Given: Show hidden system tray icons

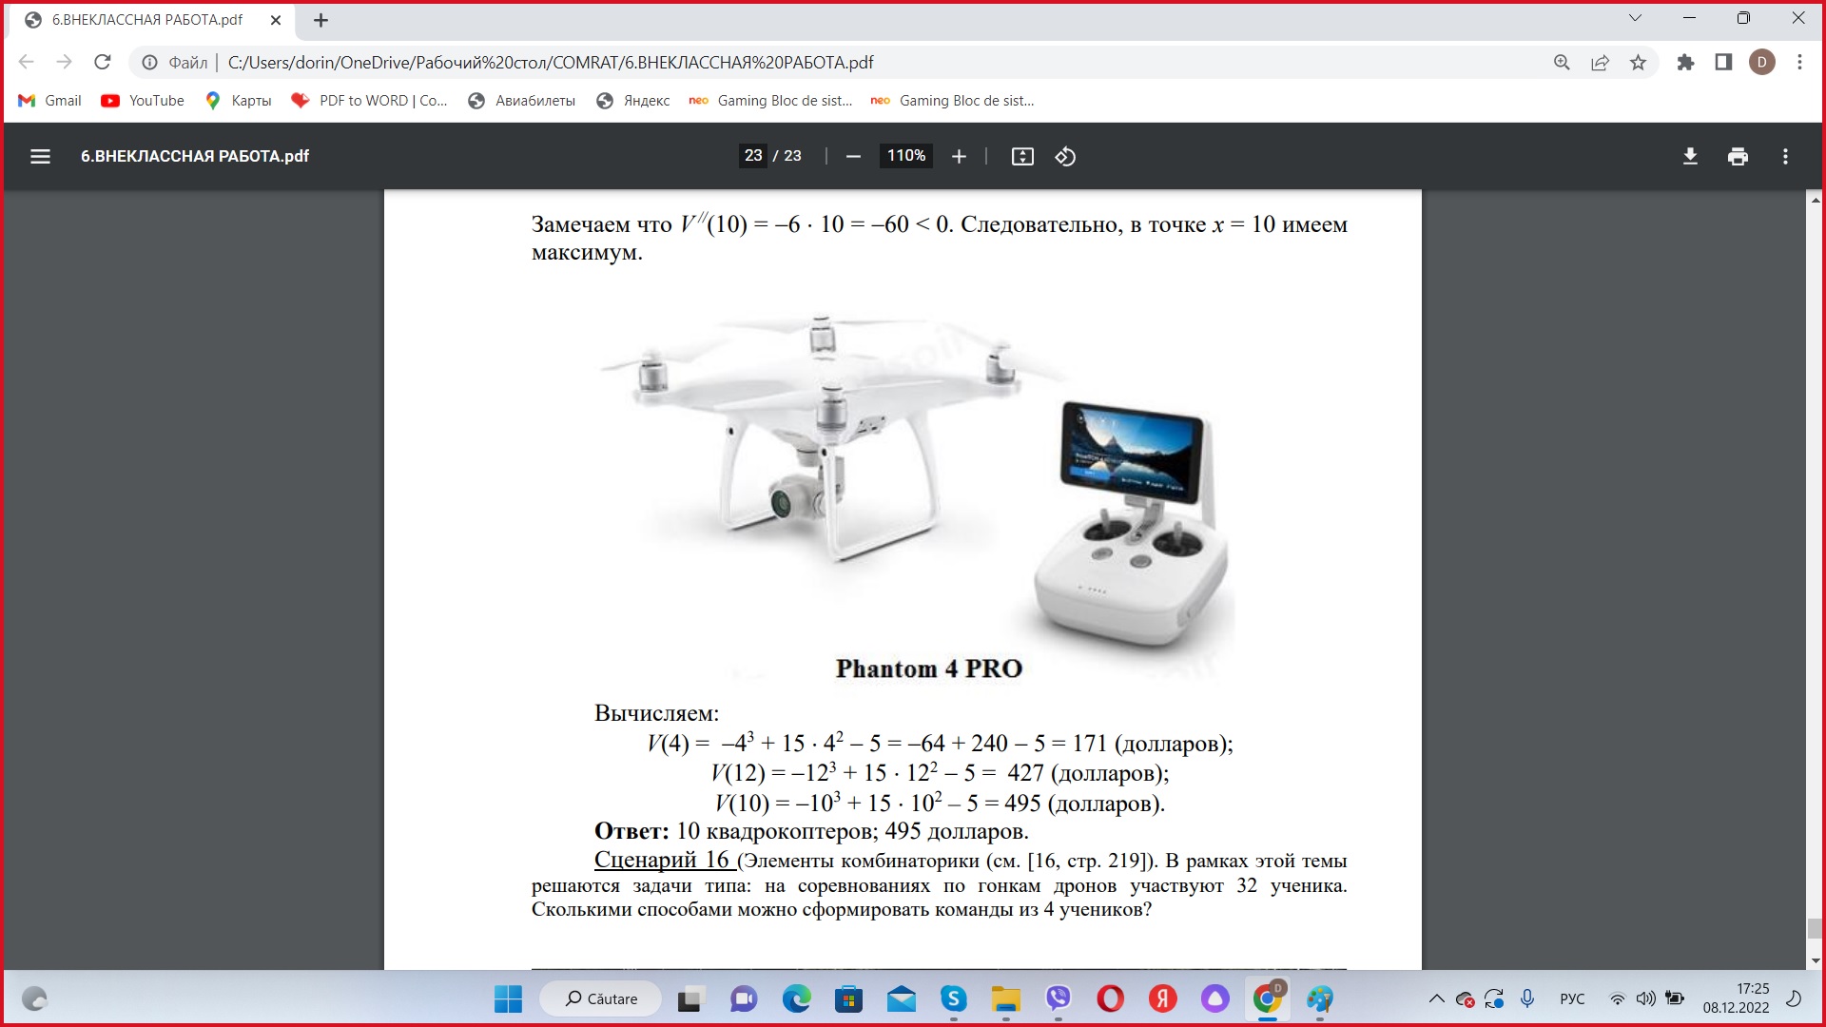Looking at the screenshot, I should pos(1436,999).
